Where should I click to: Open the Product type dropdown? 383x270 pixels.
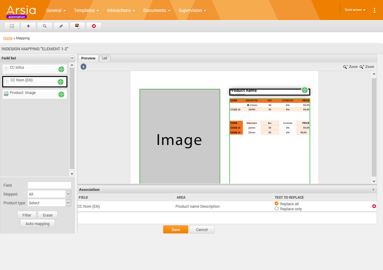pyautogui.click(x=68, y=203)
